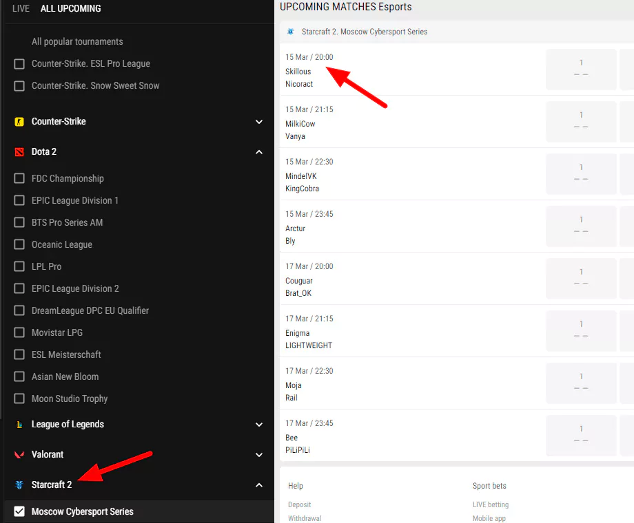
Task: Select odds 1 for Skillous vs Nicoract
Action: (581, 69)
